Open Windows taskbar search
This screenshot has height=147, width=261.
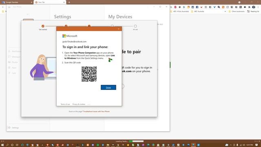[7, 145]
